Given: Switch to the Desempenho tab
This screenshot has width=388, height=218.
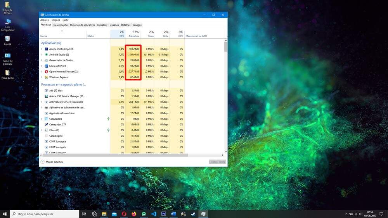Looking at the screenshot, I should pyautogui.click(x=61, y=25).
